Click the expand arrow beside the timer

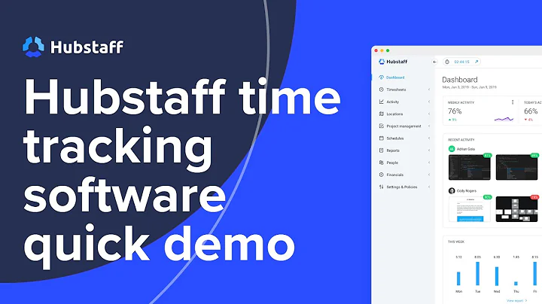(x=477, y=62)
